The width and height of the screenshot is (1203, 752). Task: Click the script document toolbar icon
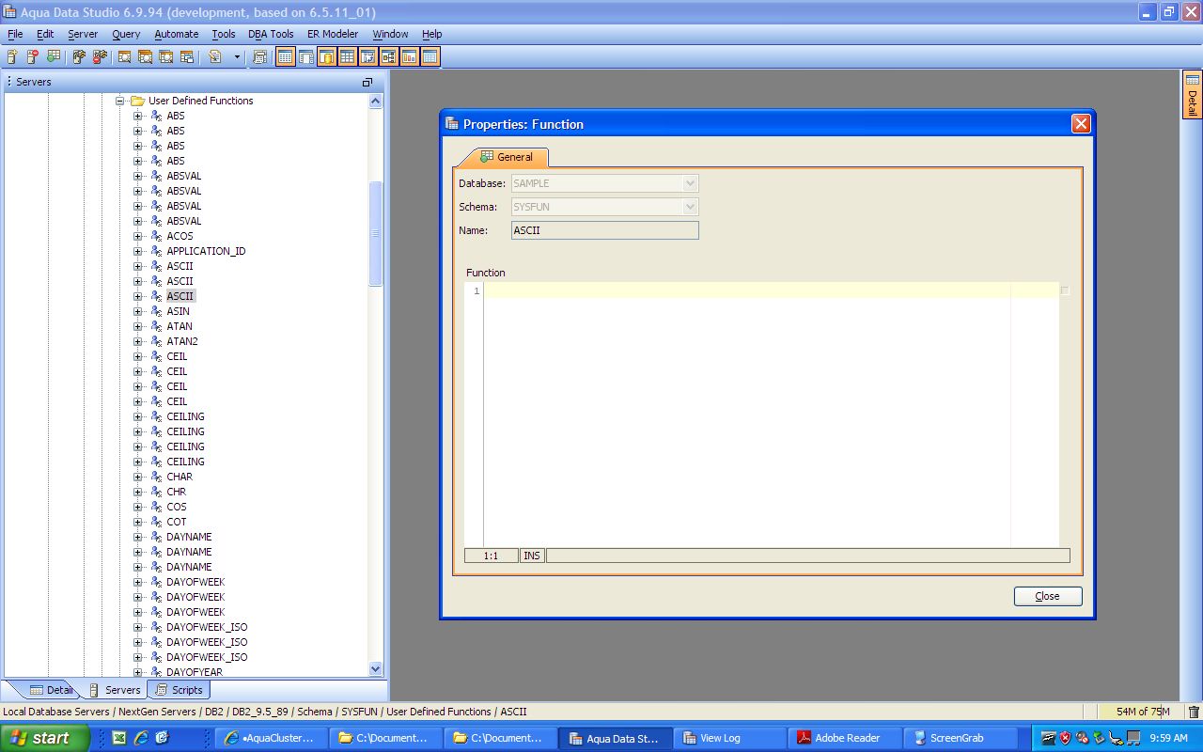(215, 57)
